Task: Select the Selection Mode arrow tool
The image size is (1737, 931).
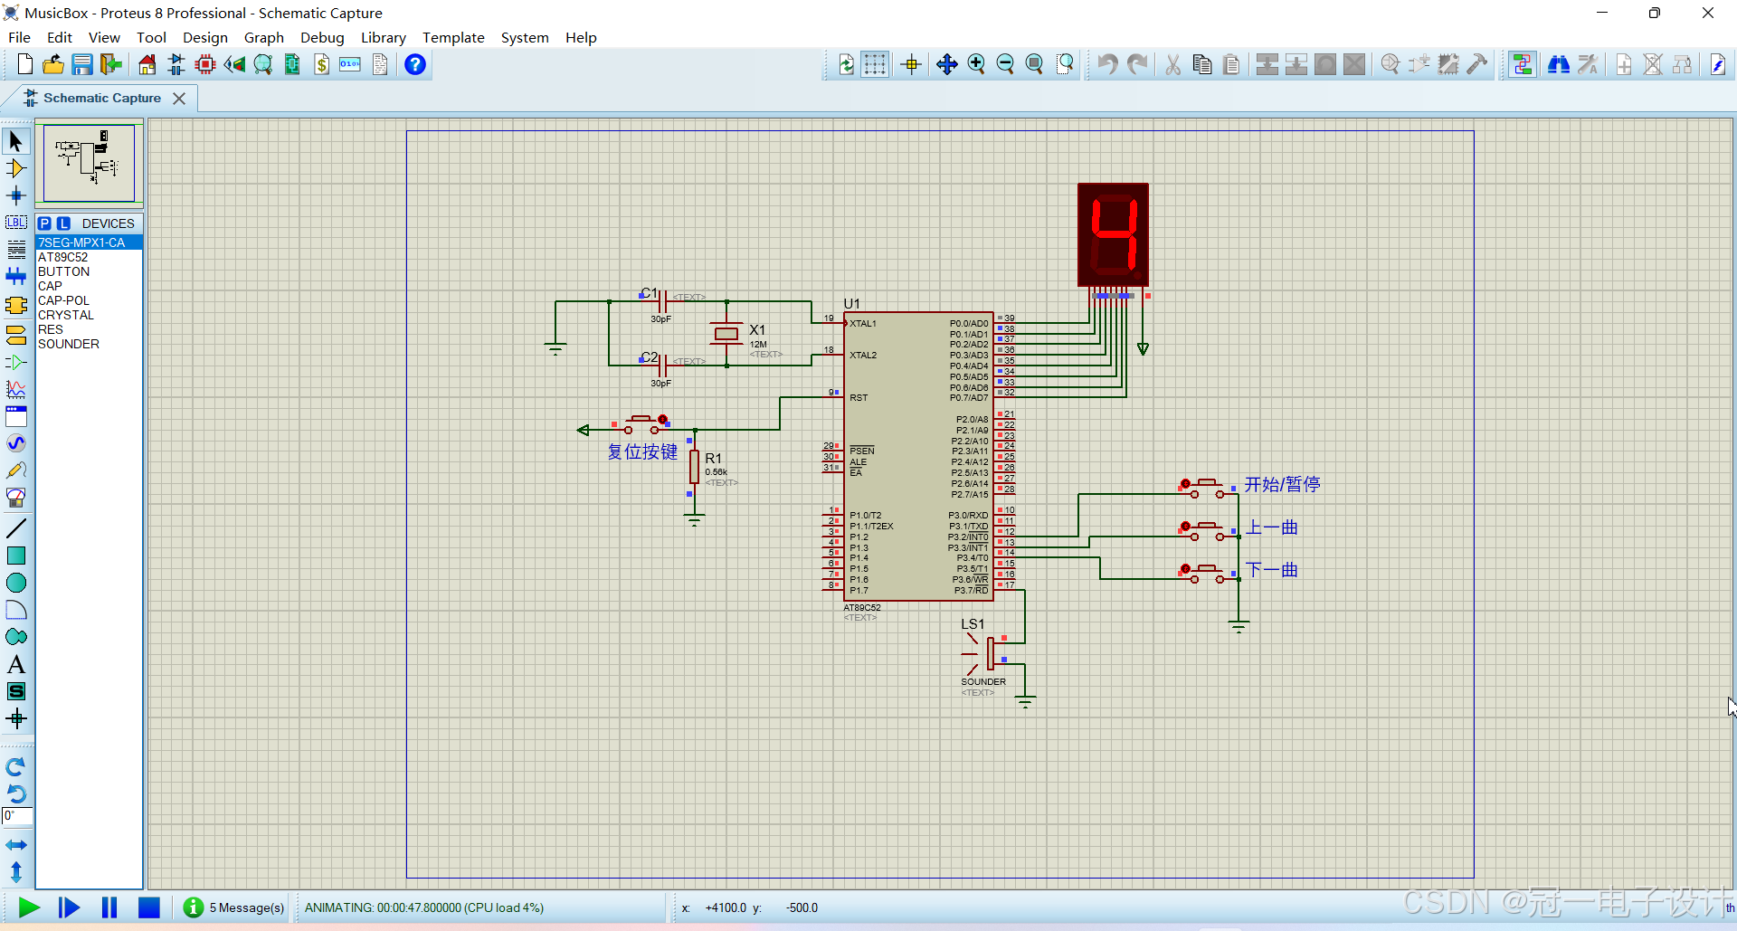Action: coord(16,141)
